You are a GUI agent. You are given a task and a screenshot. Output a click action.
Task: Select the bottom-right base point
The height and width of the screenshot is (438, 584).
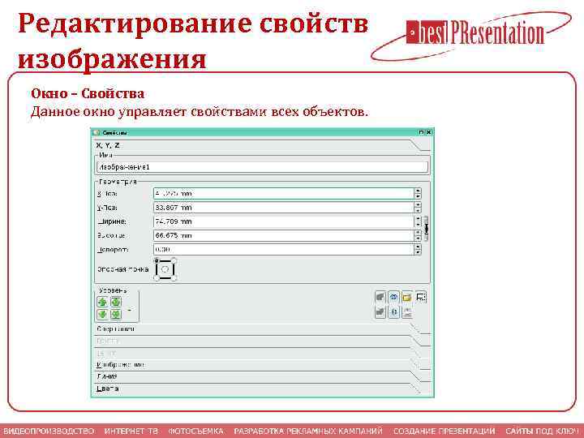coord(174,278)
